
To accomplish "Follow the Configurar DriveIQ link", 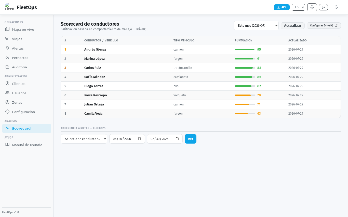I will pyautogui.click(x=324, y=25).
